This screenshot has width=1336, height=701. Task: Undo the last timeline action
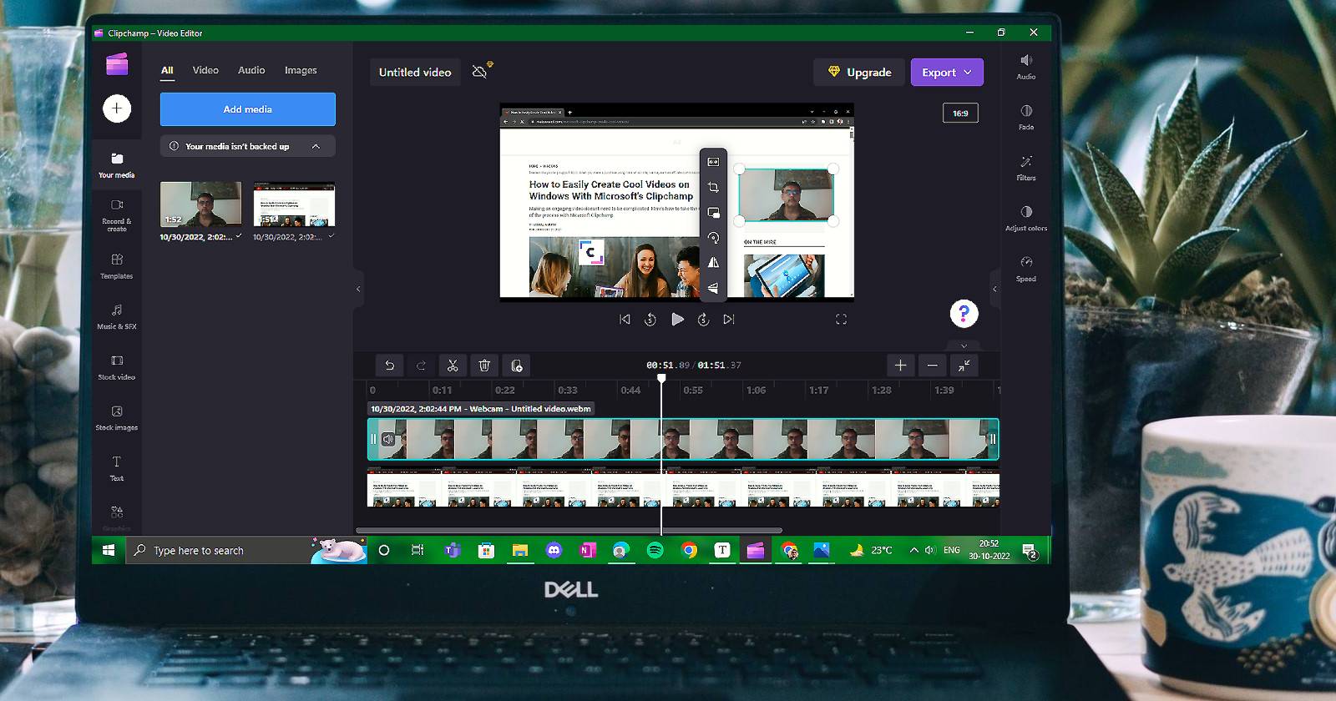[389, 366]
